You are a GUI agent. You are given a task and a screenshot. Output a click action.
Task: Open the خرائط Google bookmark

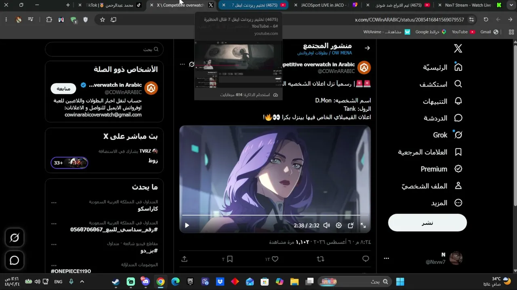pos(431,32)
